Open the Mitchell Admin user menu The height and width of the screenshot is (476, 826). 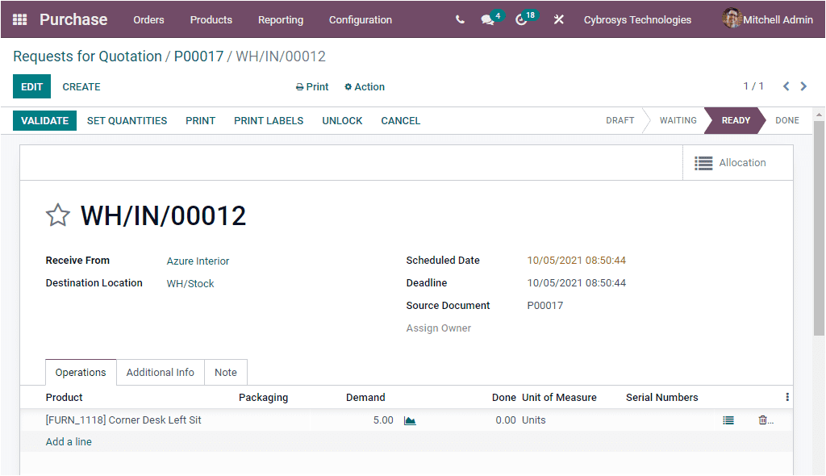(766, 19)
